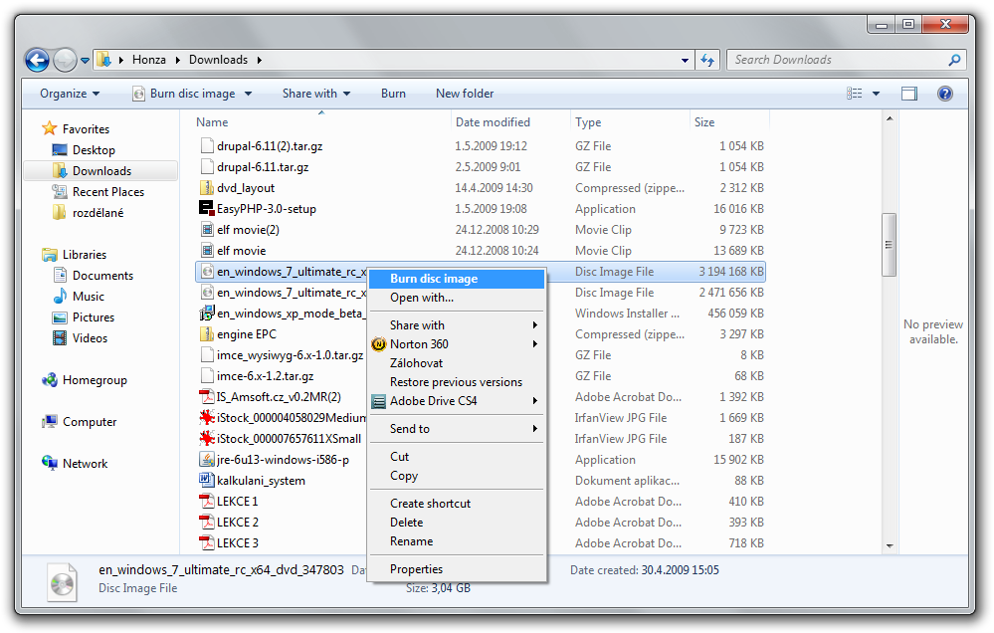This screenshot has height=633, width=994.
Task: Select the kalkulani_system Word icon
Action: pos(207,481)
